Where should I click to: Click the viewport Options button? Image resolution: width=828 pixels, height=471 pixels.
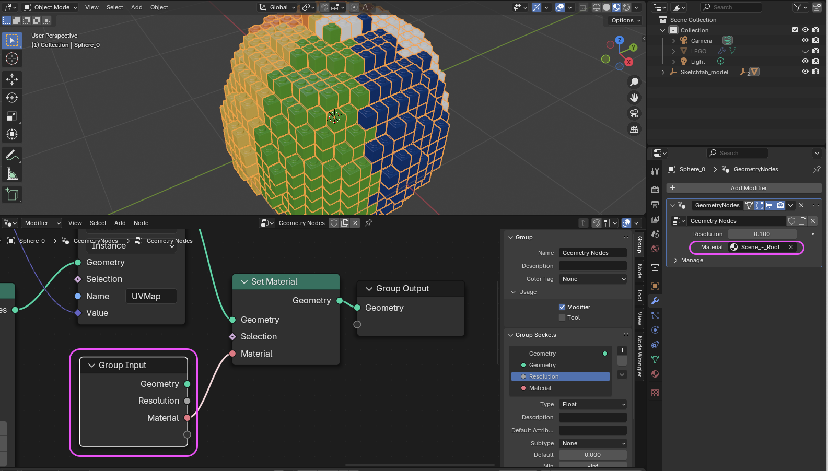click(x=625, y=20)
